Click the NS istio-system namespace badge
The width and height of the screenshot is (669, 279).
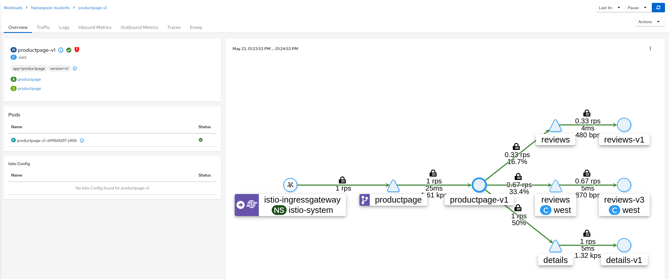pos(279,210)
